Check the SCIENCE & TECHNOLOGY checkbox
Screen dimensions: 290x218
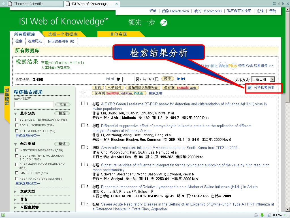point(17,120)
